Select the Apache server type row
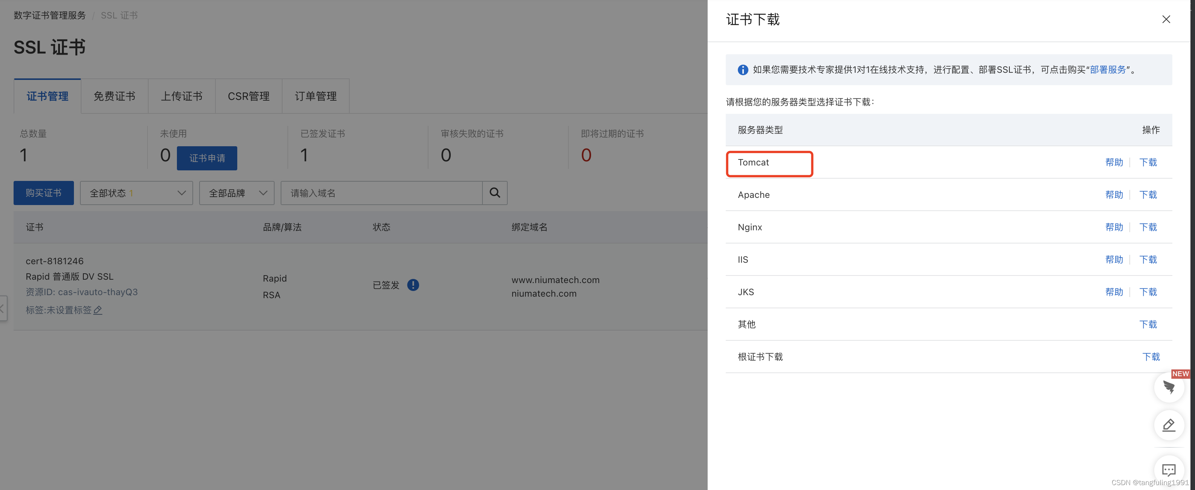 coord(949,195)
